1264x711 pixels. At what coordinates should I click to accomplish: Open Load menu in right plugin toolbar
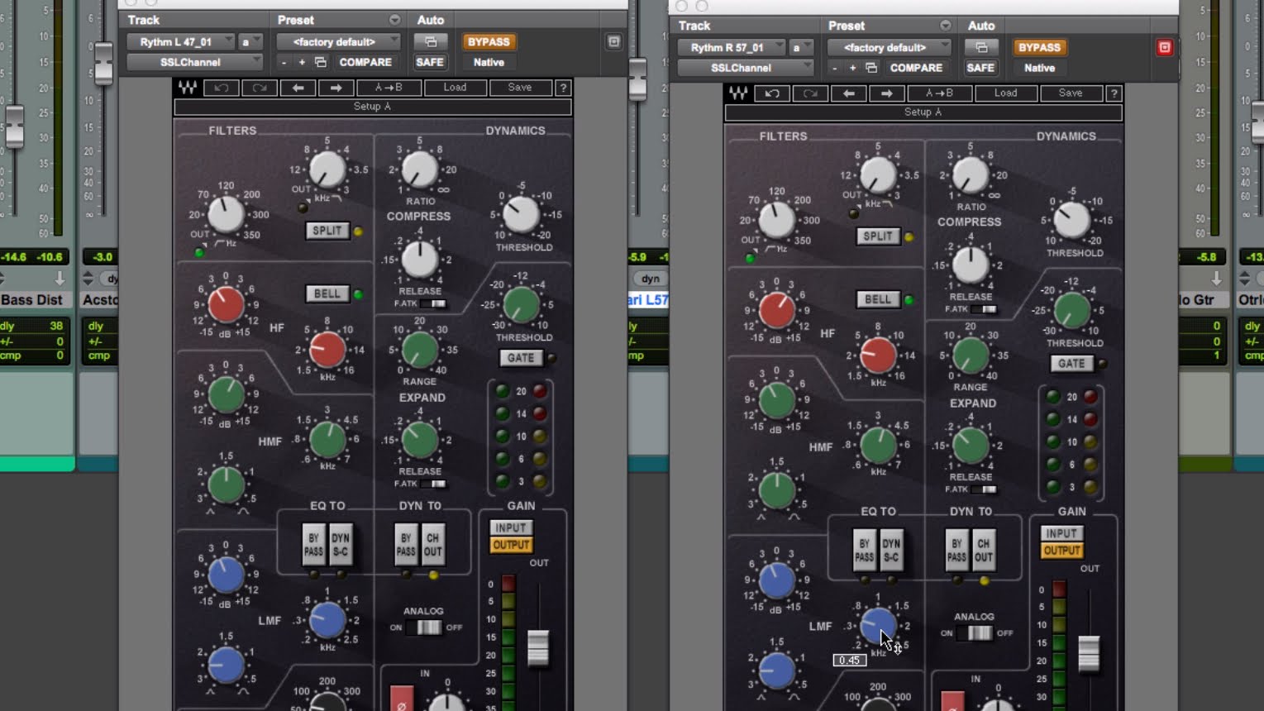coord(1005,93)
